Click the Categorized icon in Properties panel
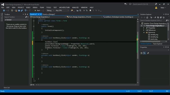This screenshot has height=95, width=170. 142,53
